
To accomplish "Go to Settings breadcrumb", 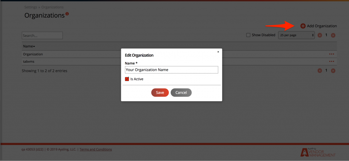I will click(x=31, y=7).
